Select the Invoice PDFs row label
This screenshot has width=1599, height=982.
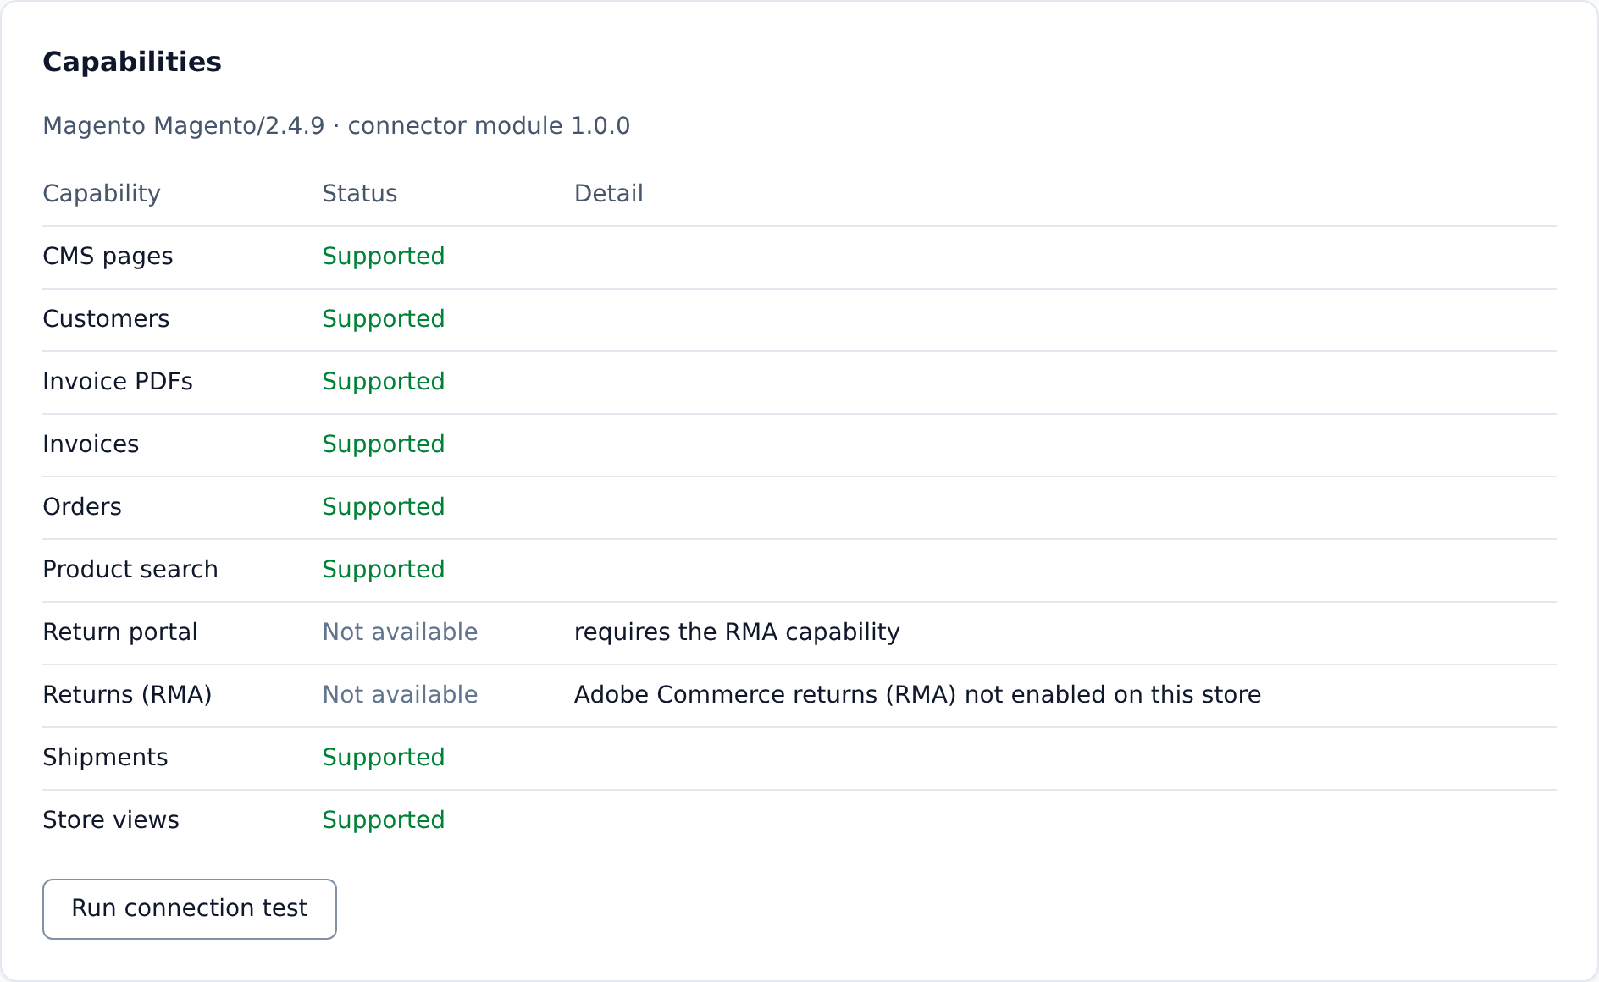[x=118, y=382]
